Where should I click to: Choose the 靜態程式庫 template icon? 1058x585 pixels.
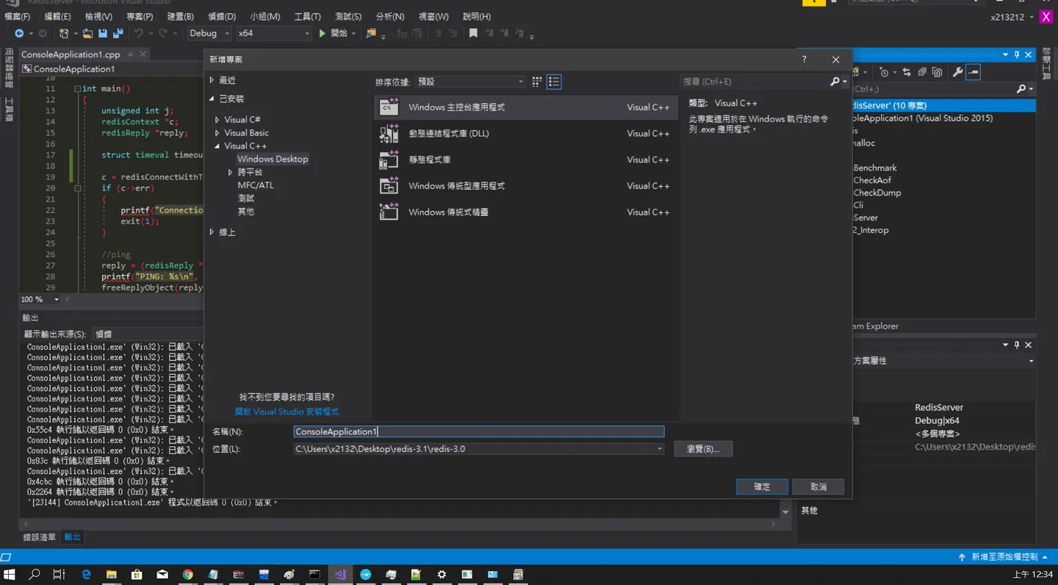coord(389,159)
